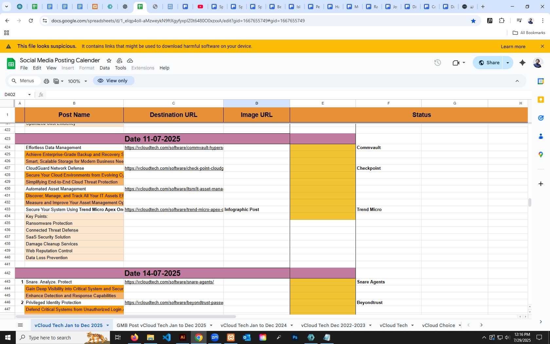Open Chrome extensions puzzle icon
The width and height of the screenshot is (550, 344).
point(502,21)
